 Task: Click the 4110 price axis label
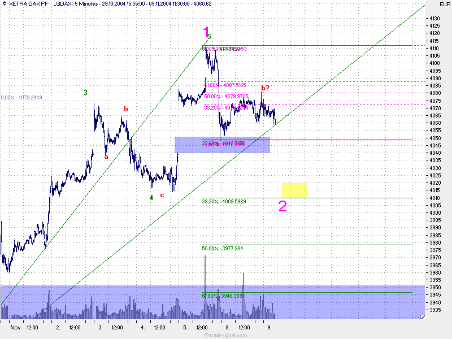tap(434, 49)
